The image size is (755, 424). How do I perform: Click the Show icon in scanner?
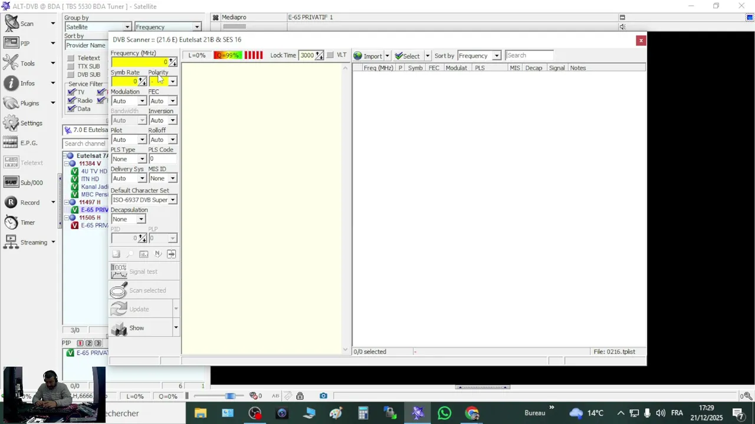click(x=119, y=328)
